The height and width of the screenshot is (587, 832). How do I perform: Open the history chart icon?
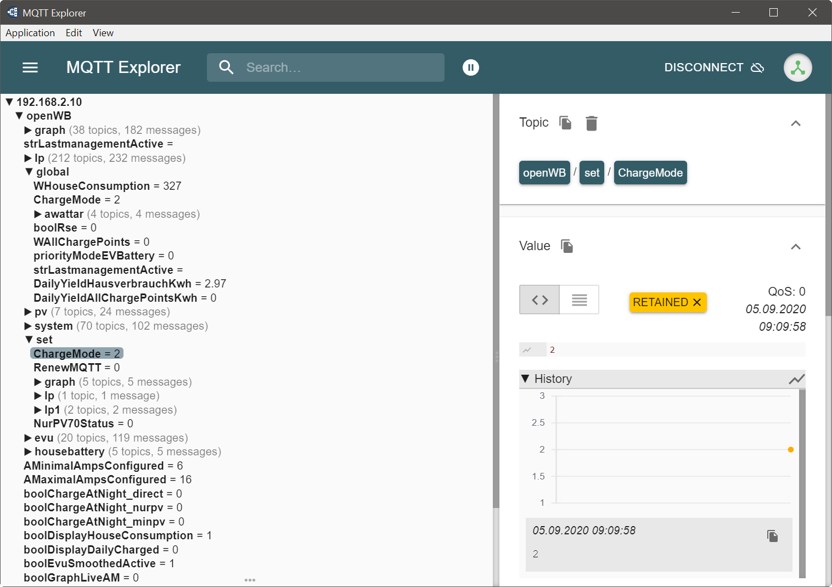(x=796, y=379)
